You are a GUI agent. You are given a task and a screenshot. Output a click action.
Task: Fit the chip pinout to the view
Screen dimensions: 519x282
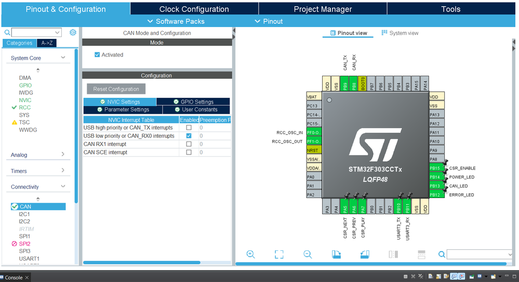tap(279, 254)
